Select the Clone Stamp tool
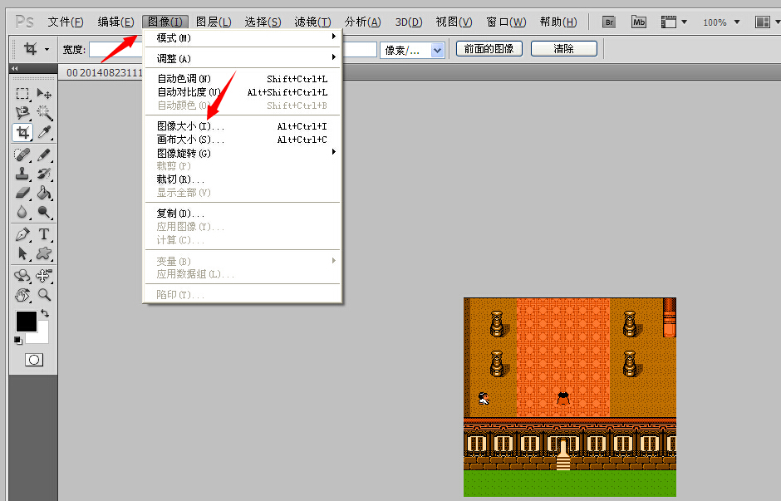 pos(22,174)
